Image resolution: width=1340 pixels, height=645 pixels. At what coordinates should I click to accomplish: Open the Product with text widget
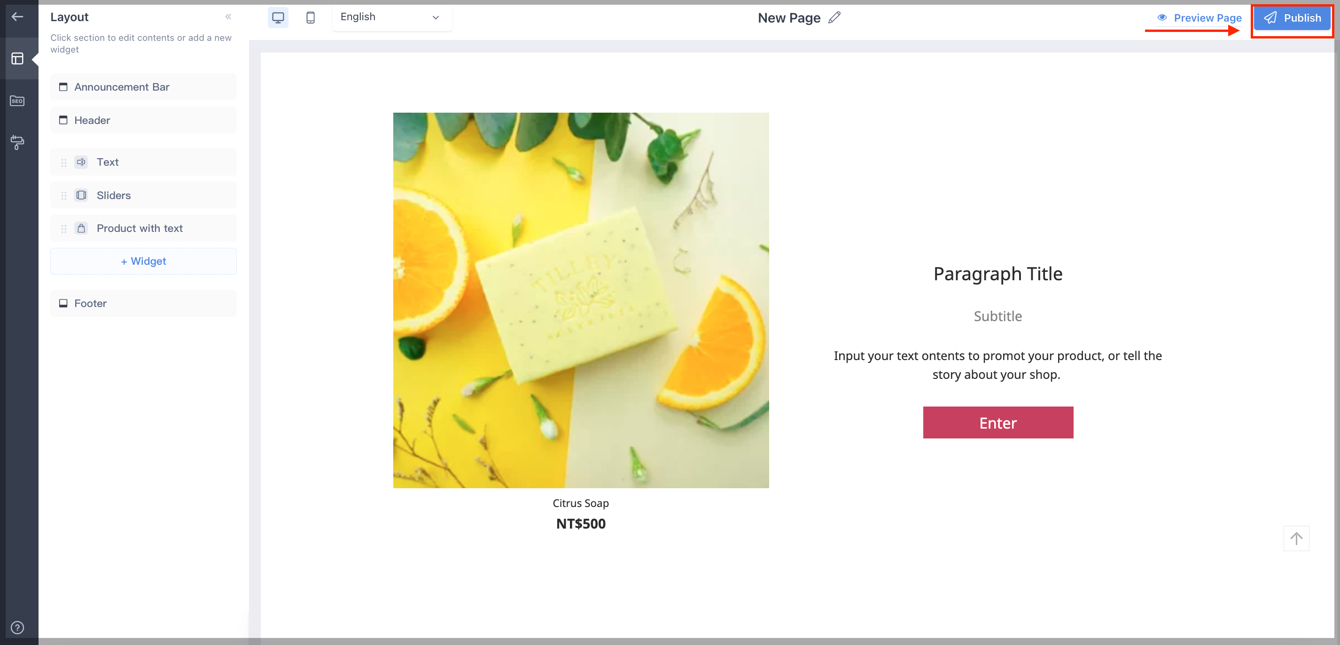pyautogui.click(x=143, y=228)
